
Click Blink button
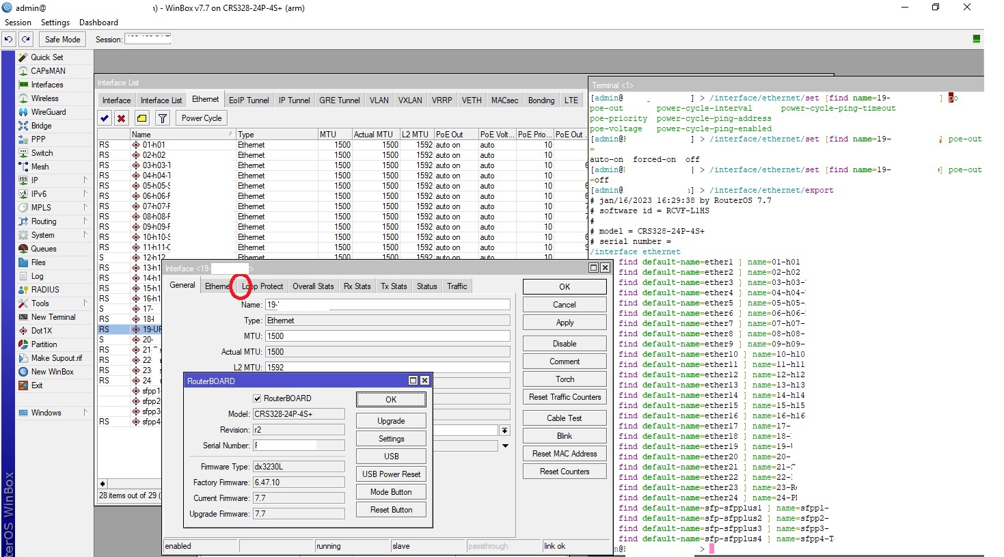point(565,436)
